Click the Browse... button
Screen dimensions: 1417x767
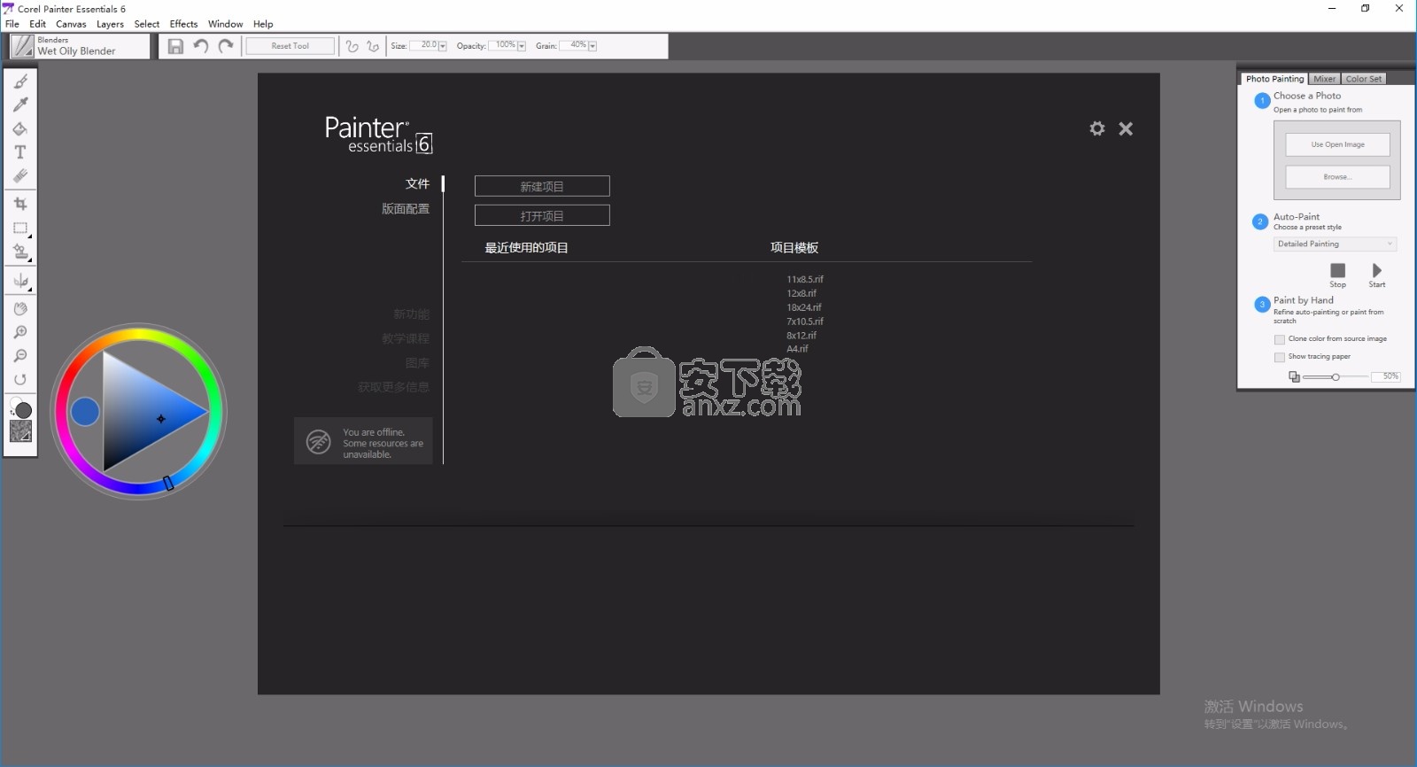(x=1337, y=177)
